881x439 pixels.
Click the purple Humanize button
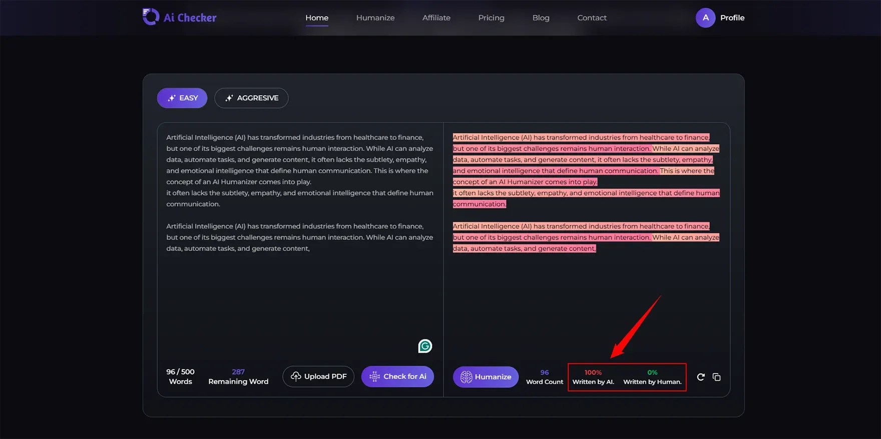tap(486, 377)
